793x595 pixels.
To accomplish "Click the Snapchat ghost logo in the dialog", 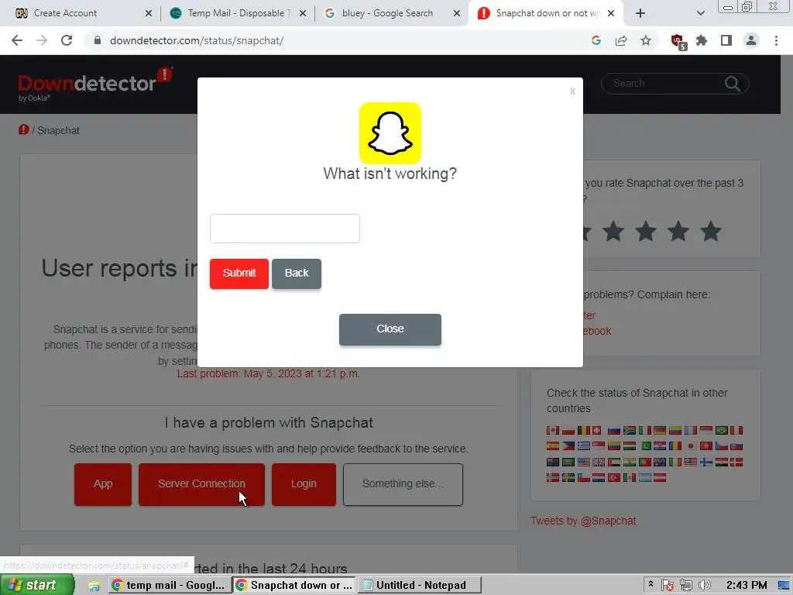I will [x=390, y=133].
